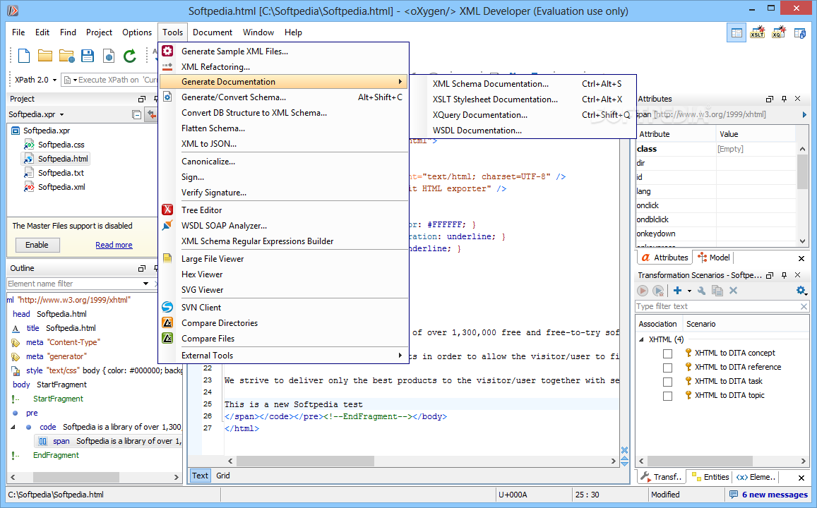
Task: Click the Tree Editor red icon
Action: point(167,210)
